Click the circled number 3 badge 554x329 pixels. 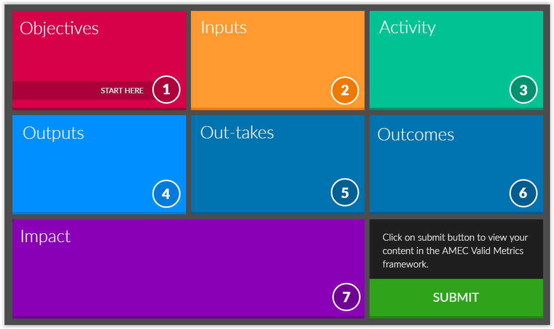click(523, 90)
